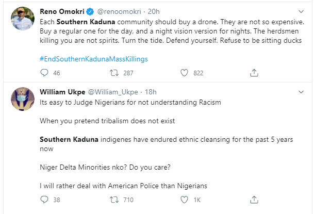Reply to Reno Omokri's drone tweet
Screen dimensions: 314x214
pos(43,73)
